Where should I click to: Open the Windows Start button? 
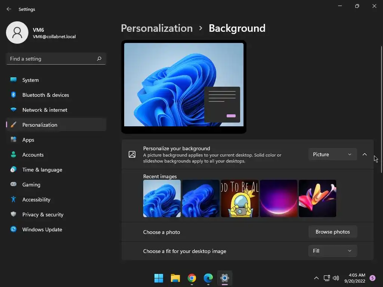tap(159, 278)
